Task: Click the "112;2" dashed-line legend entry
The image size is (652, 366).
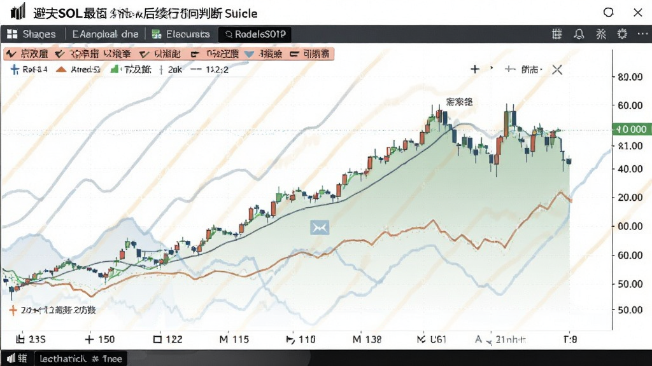Action: (209, 70)
